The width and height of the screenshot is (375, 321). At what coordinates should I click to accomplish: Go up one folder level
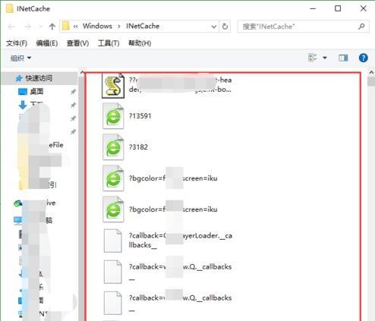pos(52,27)
